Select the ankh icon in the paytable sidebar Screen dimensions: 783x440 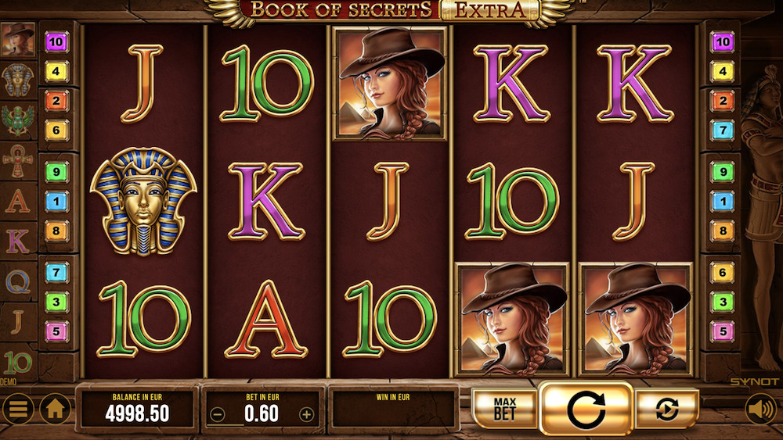click(18, 161)
